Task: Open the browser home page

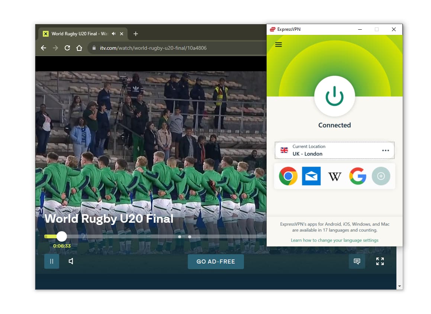Action: pos(79,48)
